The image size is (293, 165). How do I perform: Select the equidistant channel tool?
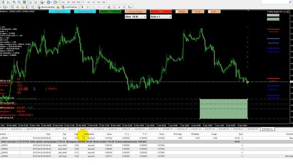[109, 7]
